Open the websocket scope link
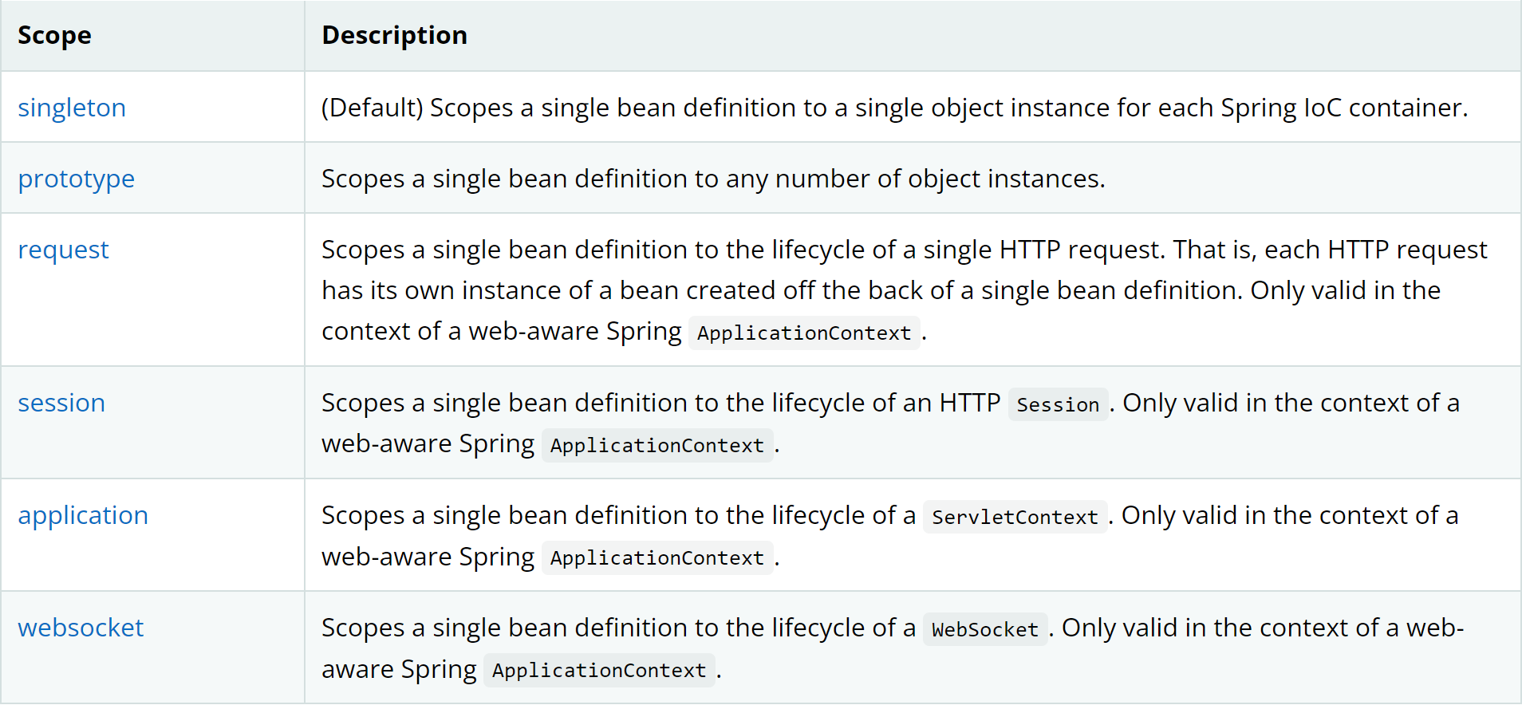 (x=81, y=628)
